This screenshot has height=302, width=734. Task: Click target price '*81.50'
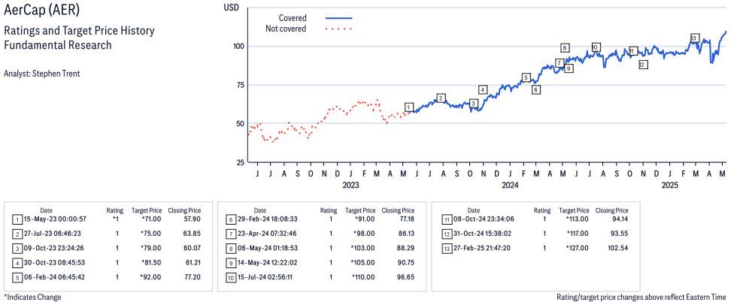tap(150, 262)
